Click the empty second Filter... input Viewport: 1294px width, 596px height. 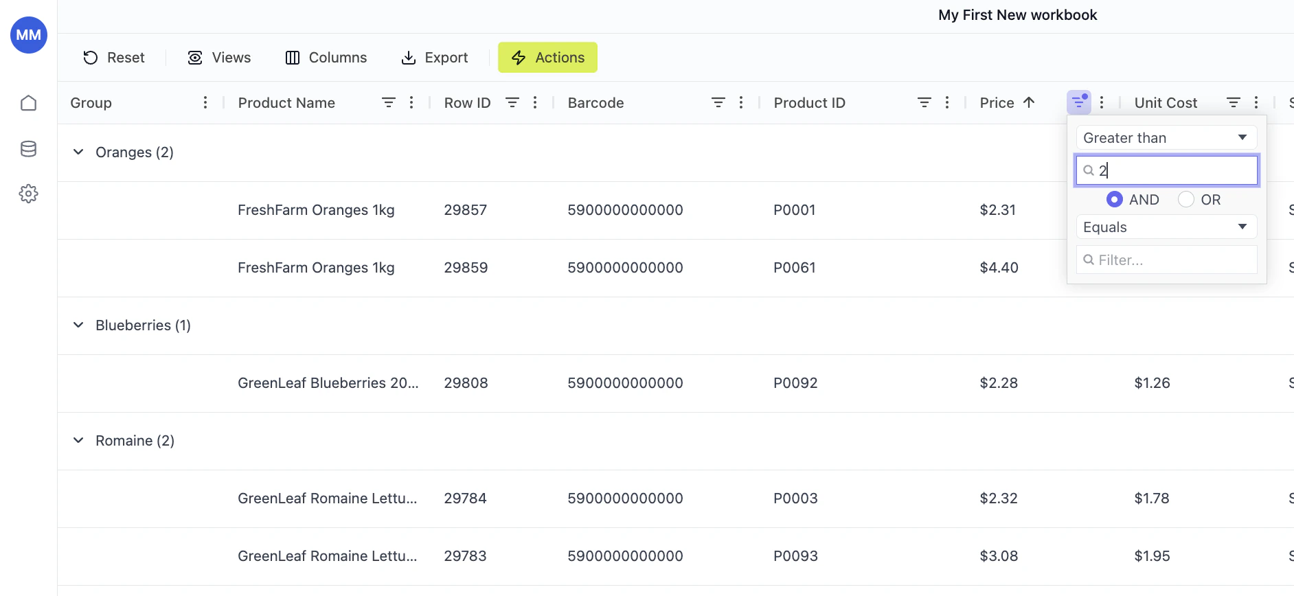[x=1166, y=260]
